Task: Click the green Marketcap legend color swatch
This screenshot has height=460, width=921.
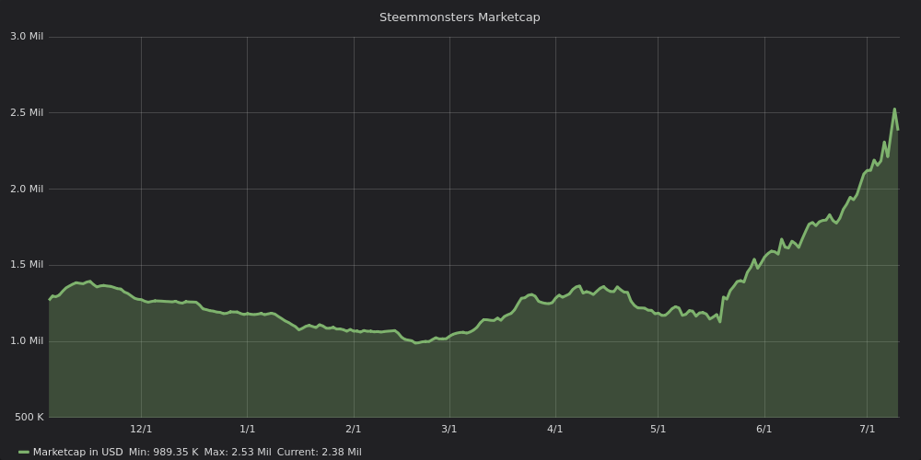Action: 24,453
